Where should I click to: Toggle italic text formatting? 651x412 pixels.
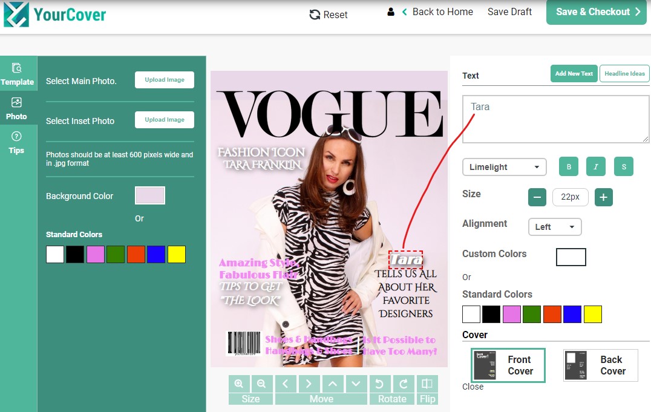(x=596, y=166)
